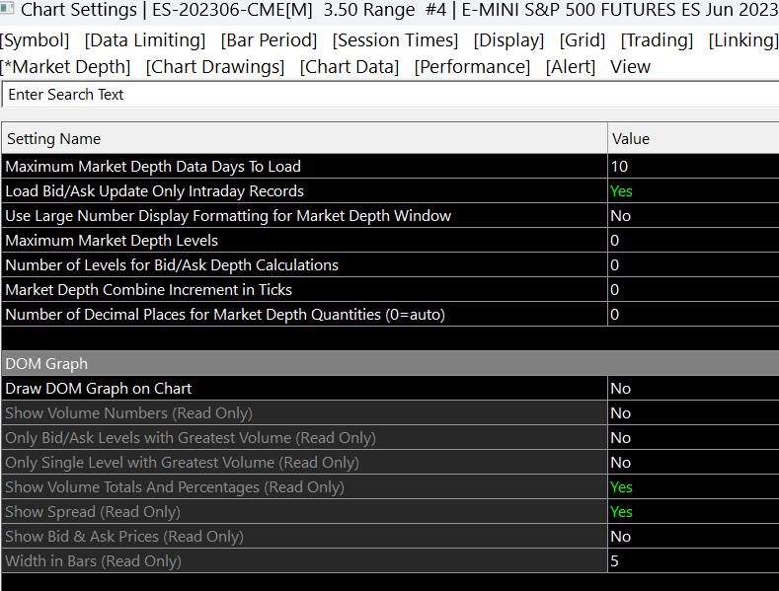Edit Maximum Market Depth Levels value

click(693, 241)
